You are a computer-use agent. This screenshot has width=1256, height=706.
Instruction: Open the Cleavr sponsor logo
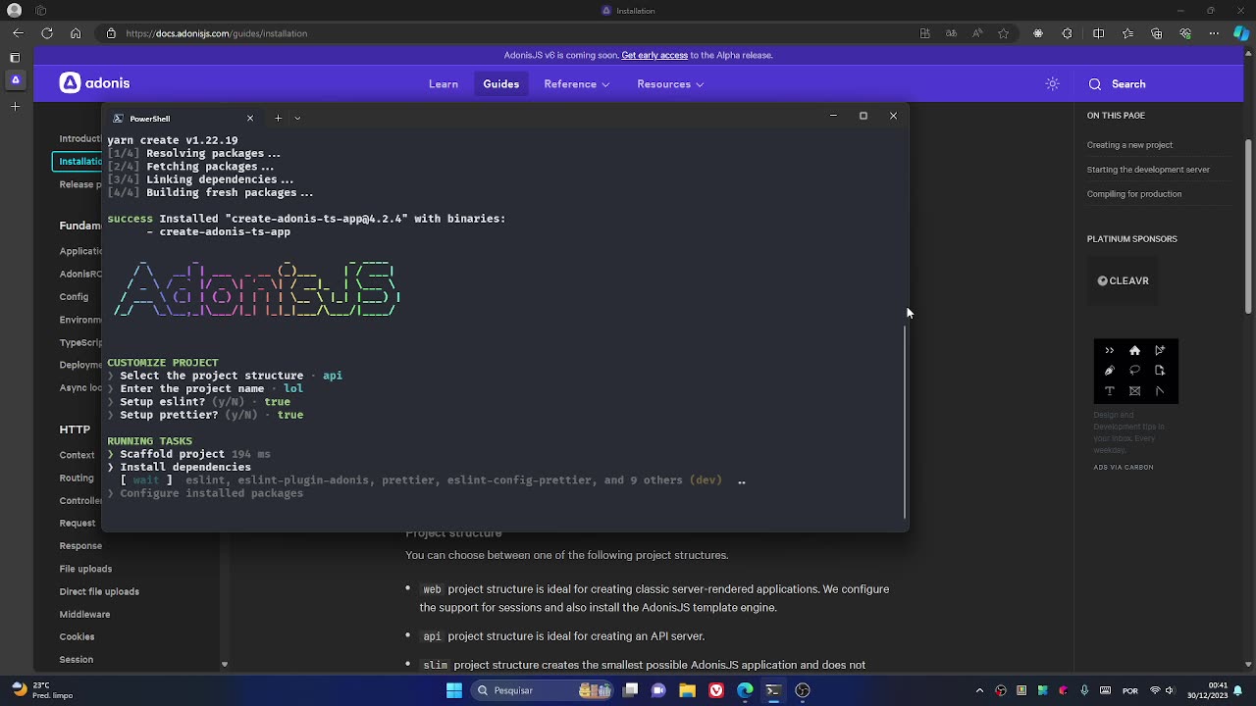pyautogui.click(x=1123, y=280)
